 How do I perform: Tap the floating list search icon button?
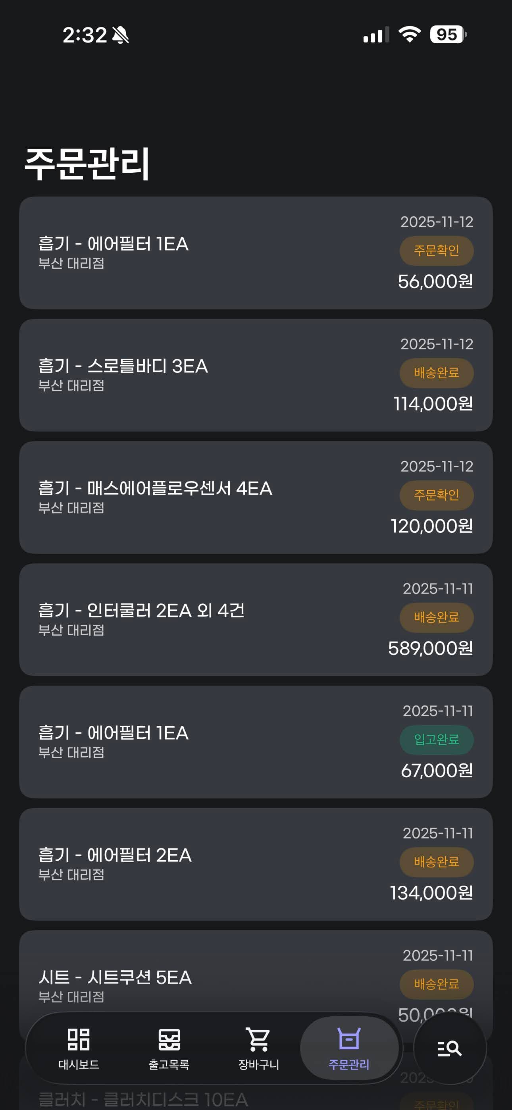[450, 1048]
